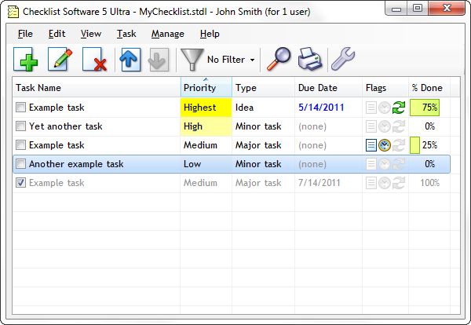The width and height of the screenshot is (471, 325).
Task: Click the grayed move down arrow icon
Action: click(158, 60)
